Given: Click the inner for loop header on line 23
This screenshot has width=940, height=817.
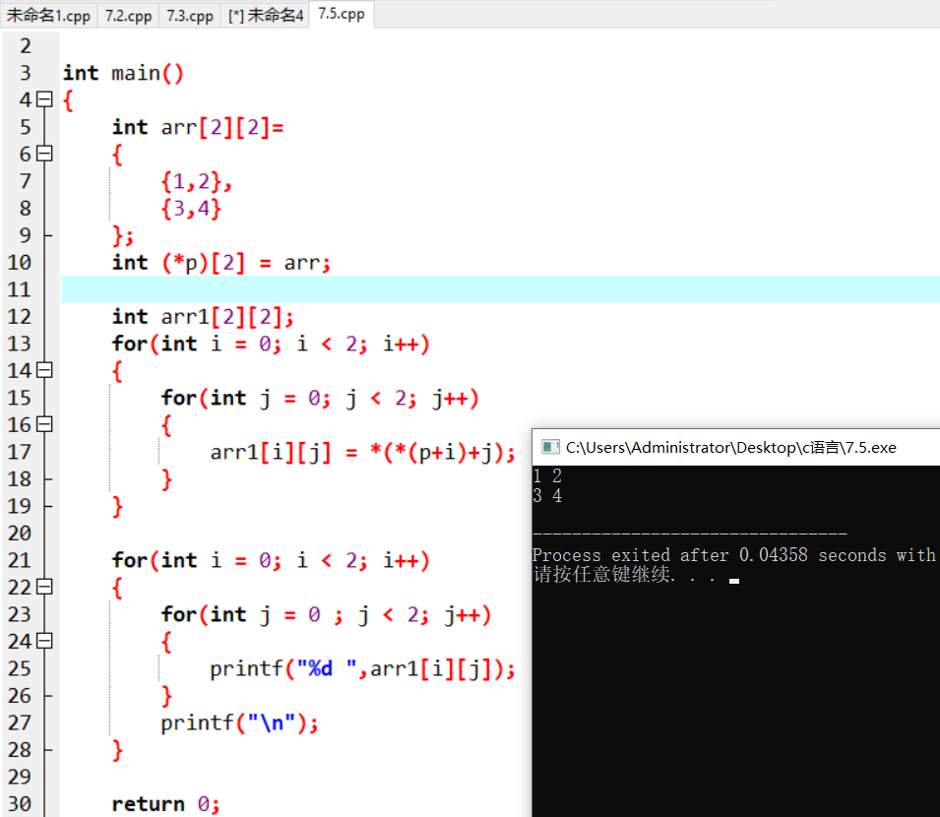Looking at the screenshot, I should 326,614.
